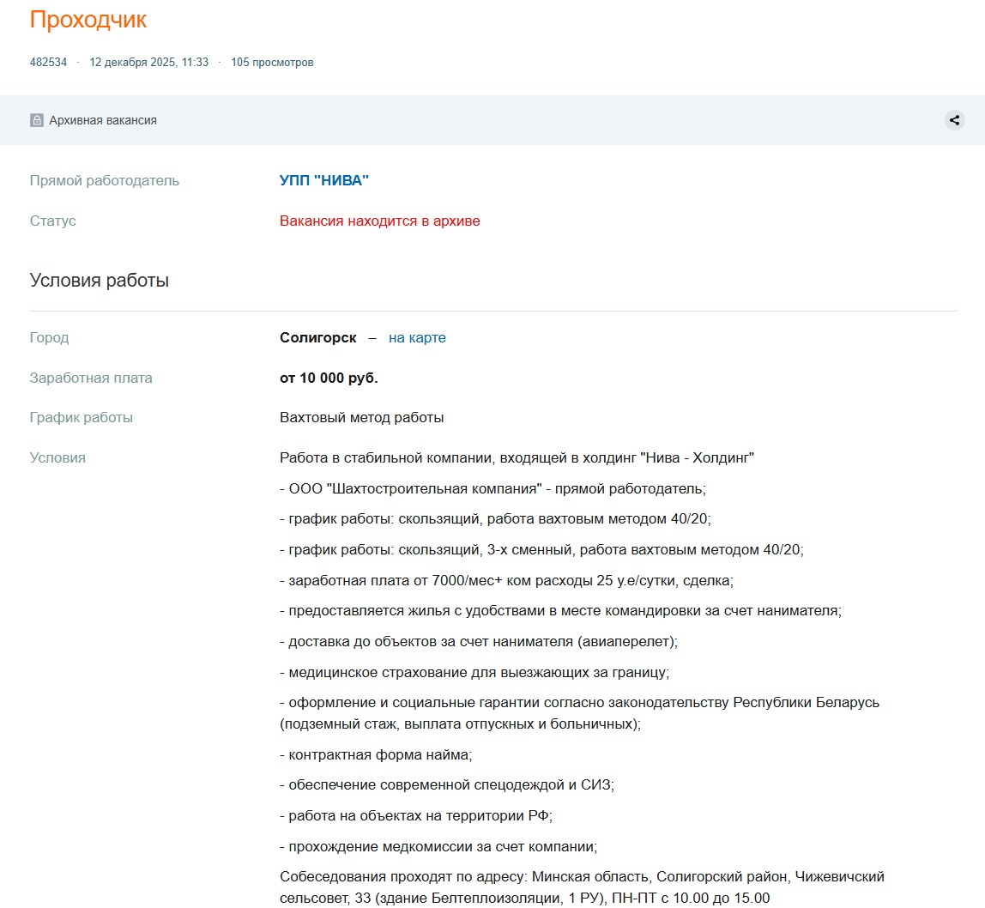The height and width of the screenshot is (908, 985).
Task: Click the line about контрактная форма найма
Action: 376,754
